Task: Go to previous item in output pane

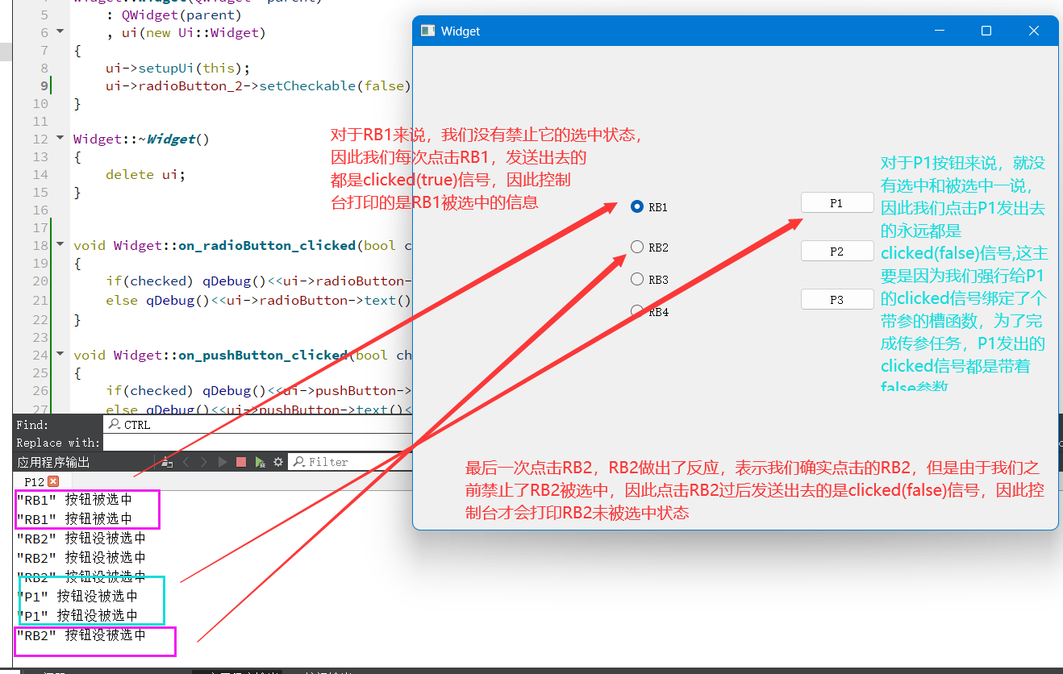Action: coord(186,462)
